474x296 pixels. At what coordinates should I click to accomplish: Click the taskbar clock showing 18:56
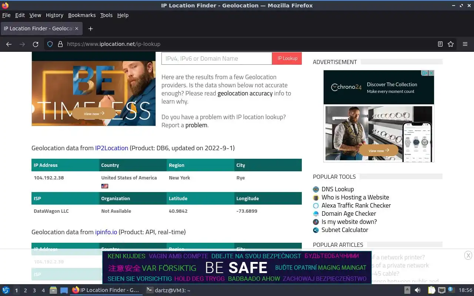(x=465, y=290)
